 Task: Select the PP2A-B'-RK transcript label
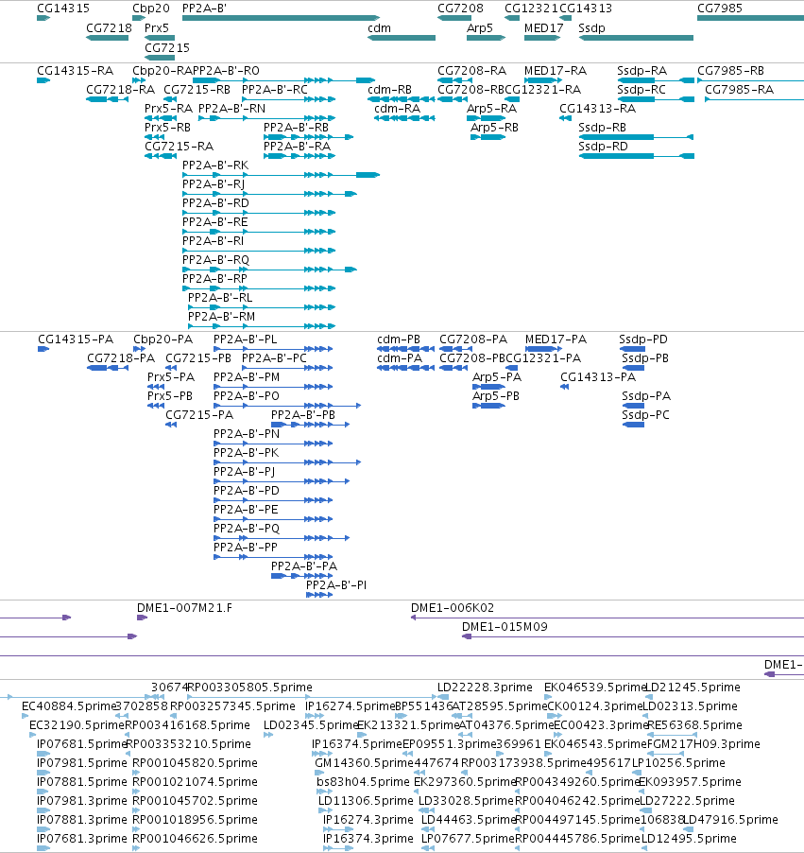tap(215, 165)
